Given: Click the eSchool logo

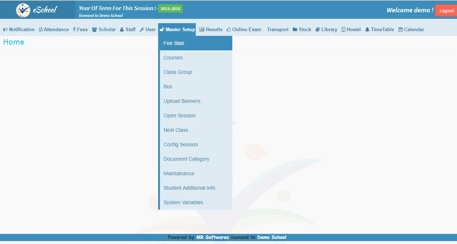Looking at the screenshot, I should pos(36,10).
